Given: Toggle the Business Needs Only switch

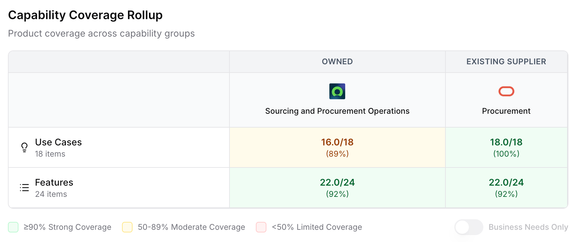Looking at the screenshot, I should click(469, 227).
